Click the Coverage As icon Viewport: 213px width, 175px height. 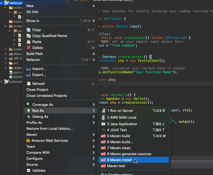[28, 105]
